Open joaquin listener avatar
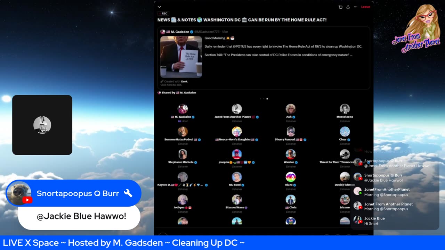Viewport: 445px width, 250px height. click(x=237, y=154)
